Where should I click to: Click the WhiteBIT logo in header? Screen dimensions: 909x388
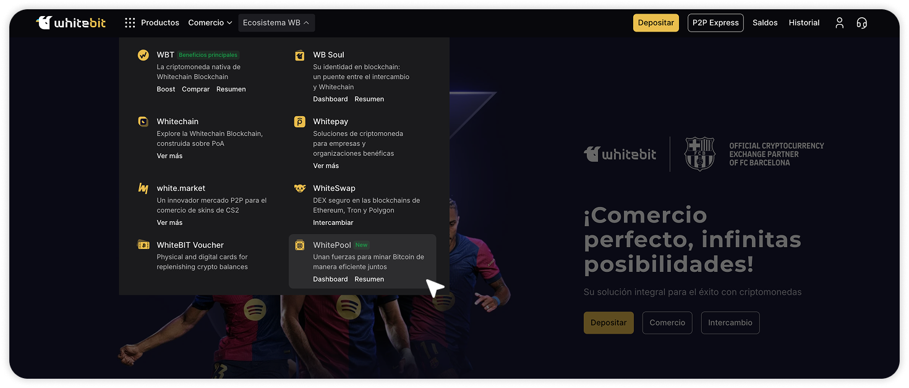click(x=70, y=23)
